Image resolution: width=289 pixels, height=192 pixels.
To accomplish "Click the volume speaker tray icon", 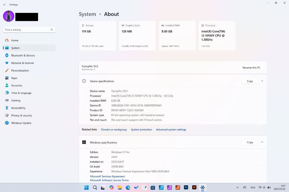I will pyautogui.click(x=264, y=187).
